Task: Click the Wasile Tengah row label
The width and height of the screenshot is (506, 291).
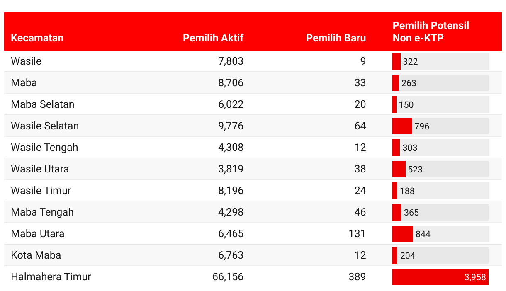Action: pos(44,148)
